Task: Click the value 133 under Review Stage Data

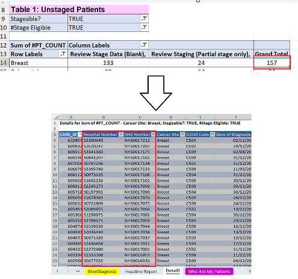Action: tap(108, 63)
